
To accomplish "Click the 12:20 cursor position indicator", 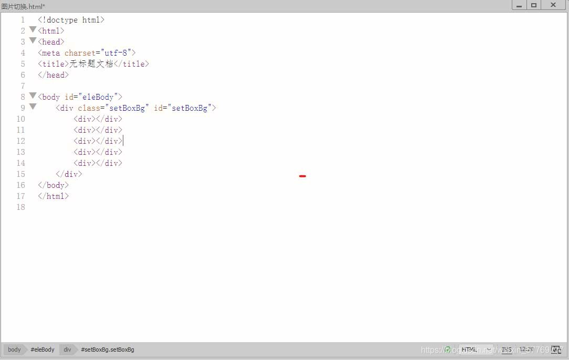I will [x=526, y=350].
